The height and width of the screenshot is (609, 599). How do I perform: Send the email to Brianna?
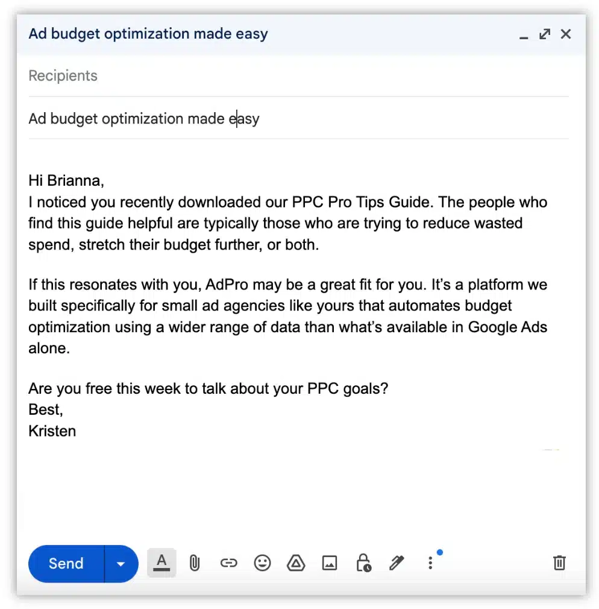(x=66, y=563)
